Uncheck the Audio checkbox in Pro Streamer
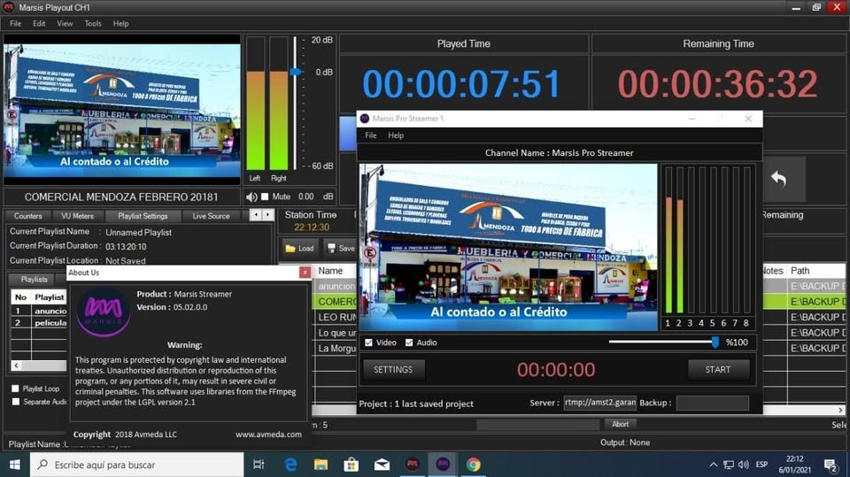 409,342
